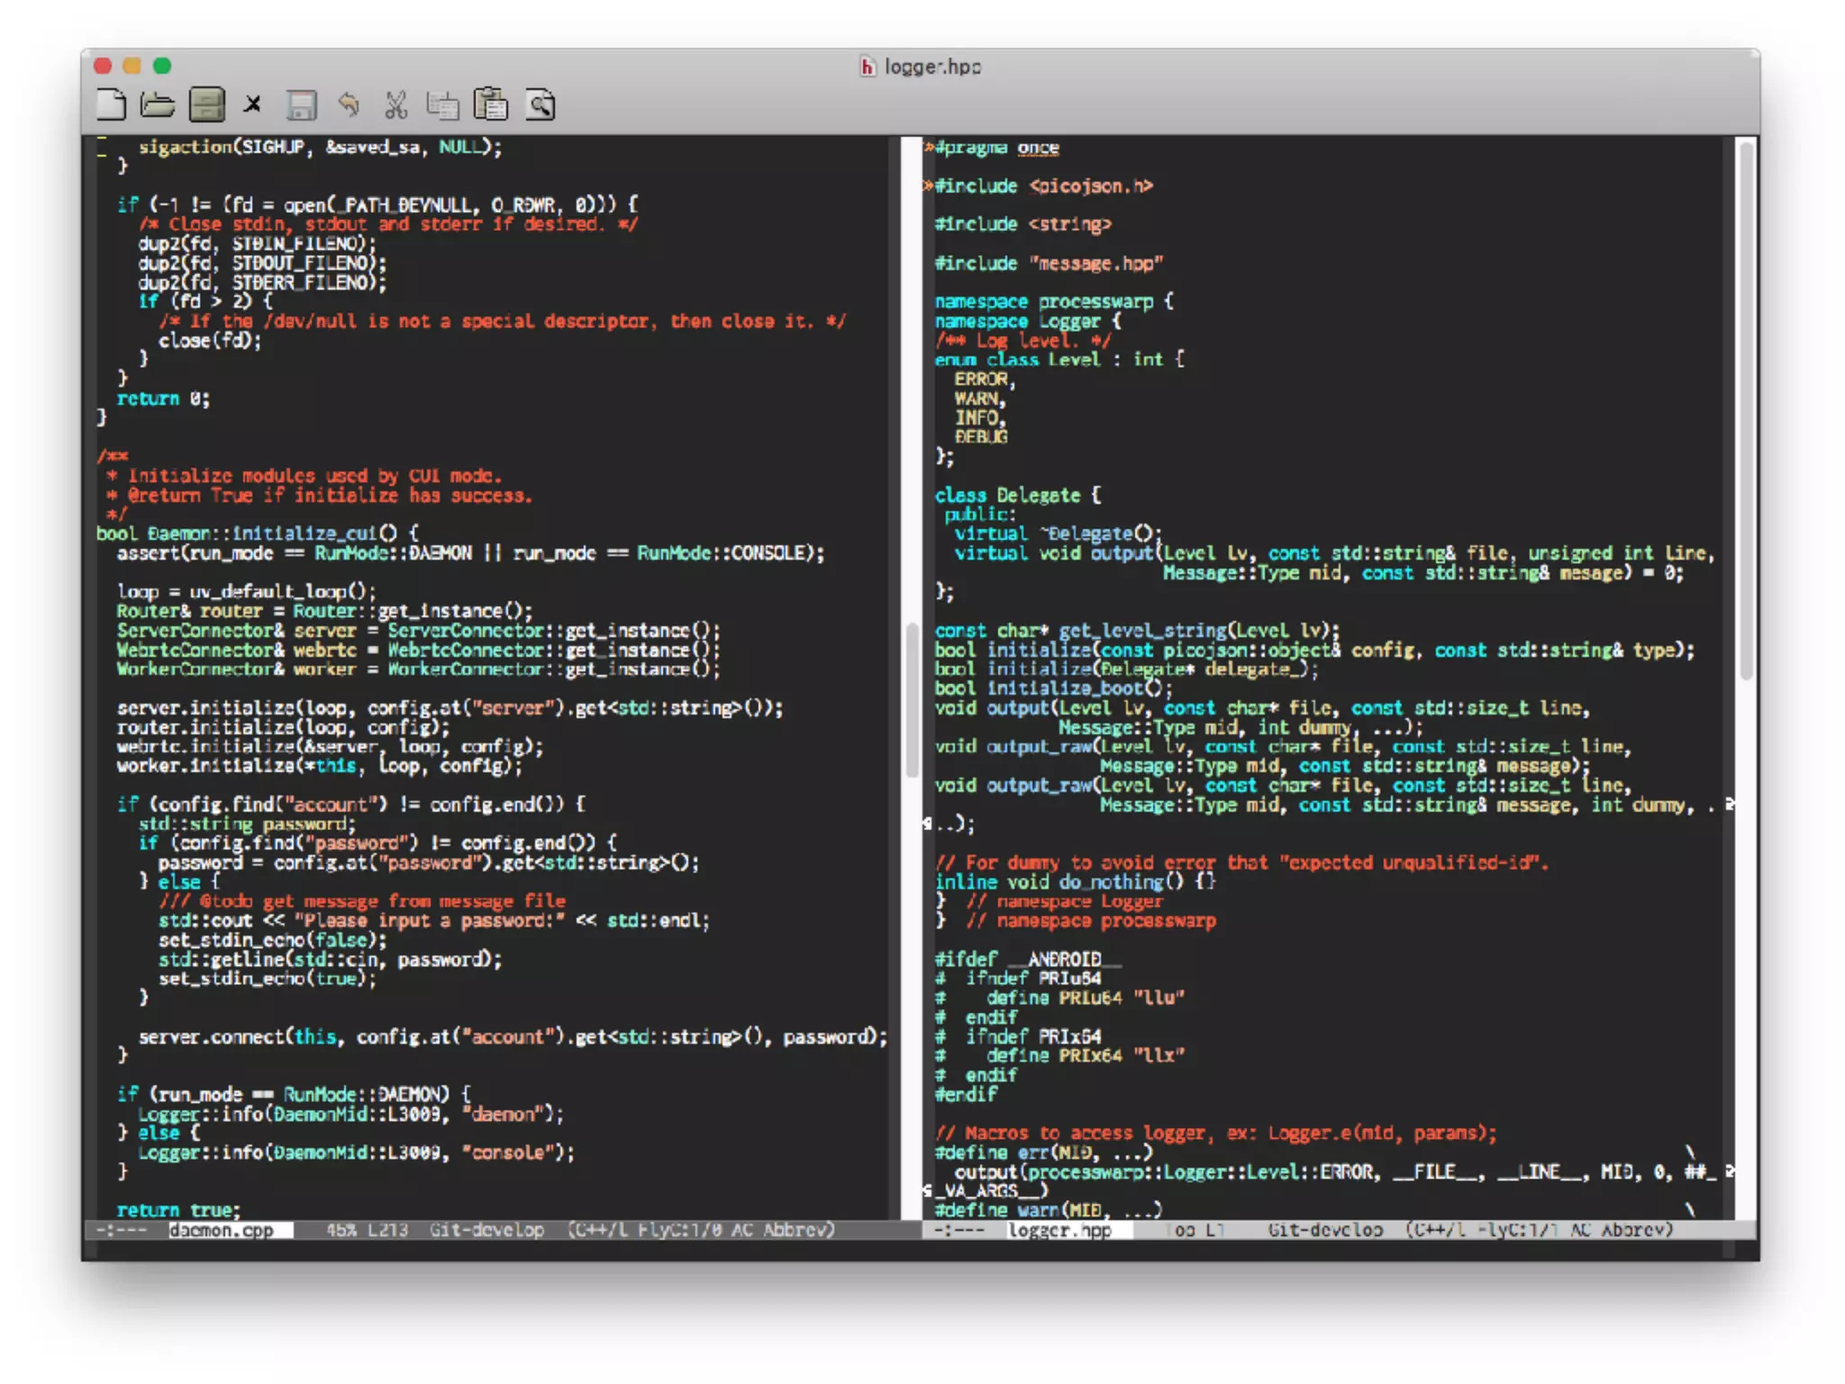Discard the buffer with the X icon

point(253,105)
